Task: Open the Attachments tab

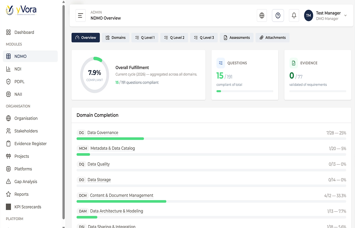Action: pos(273,38)
